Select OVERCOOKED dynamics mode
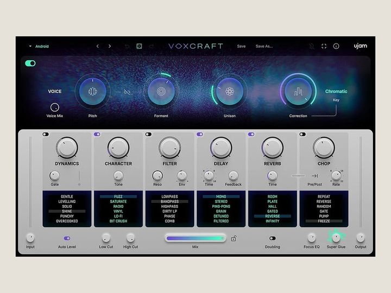Viewport: 391px width, 293px height. [x=67, y=221]
